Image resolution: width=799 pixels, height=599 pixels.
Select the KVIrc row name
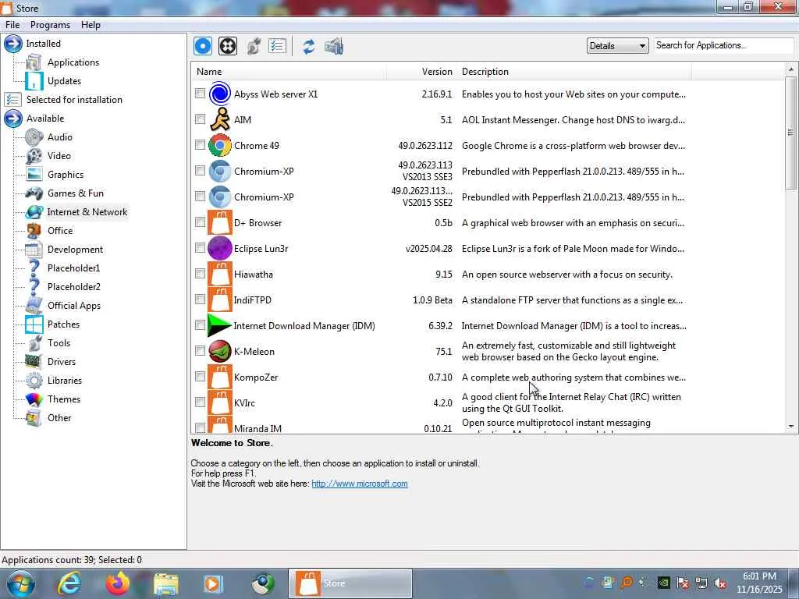[x=244, y=403]
